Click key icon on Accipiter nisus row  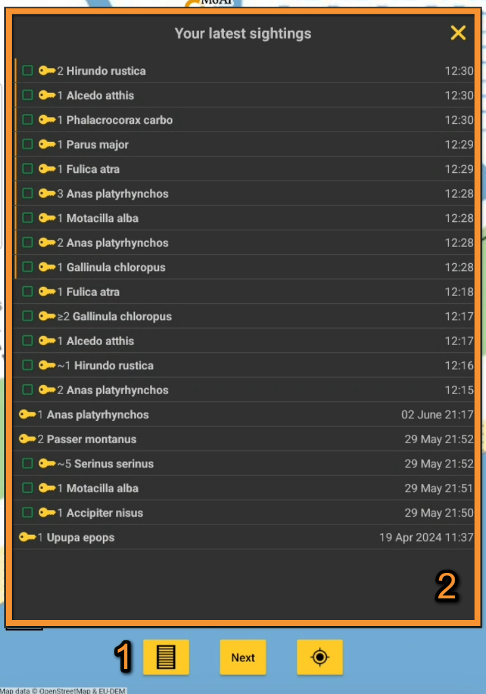click(x=47, y=513)
